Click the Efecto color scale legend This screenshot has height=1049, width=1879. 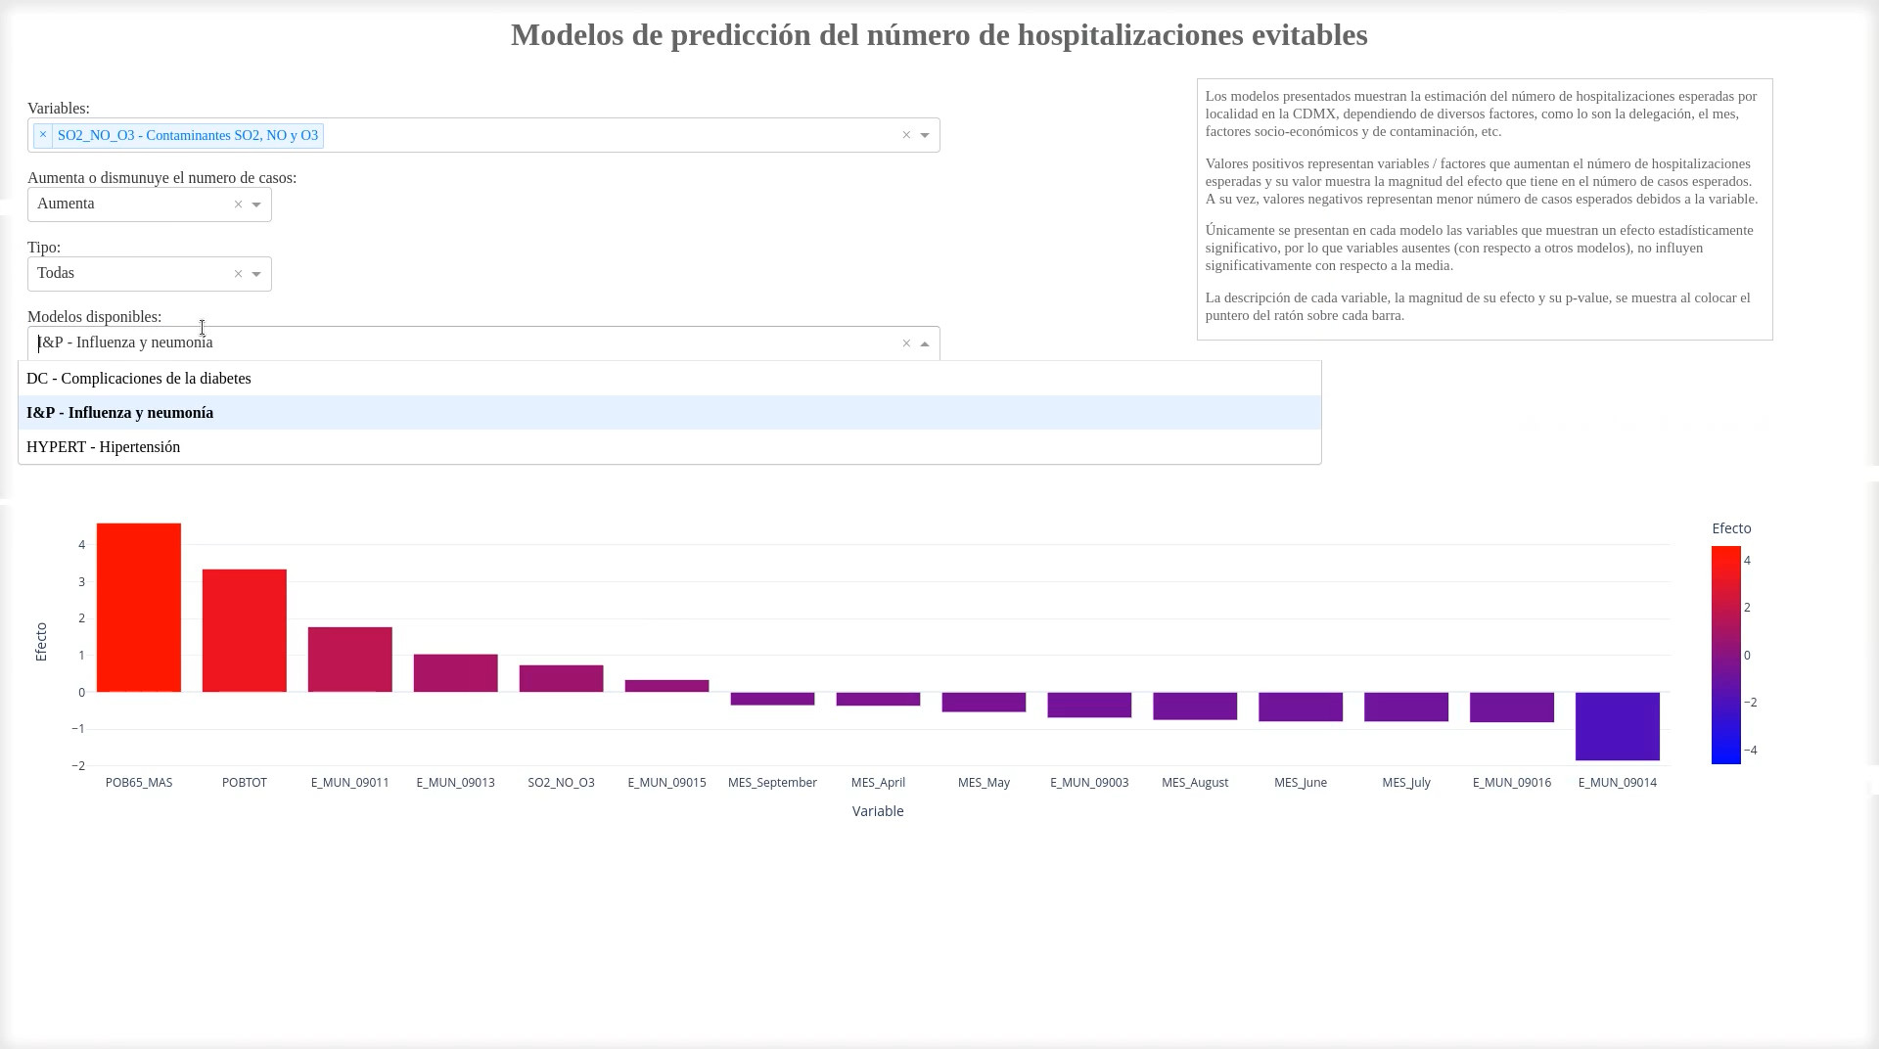coord(1725,656)
